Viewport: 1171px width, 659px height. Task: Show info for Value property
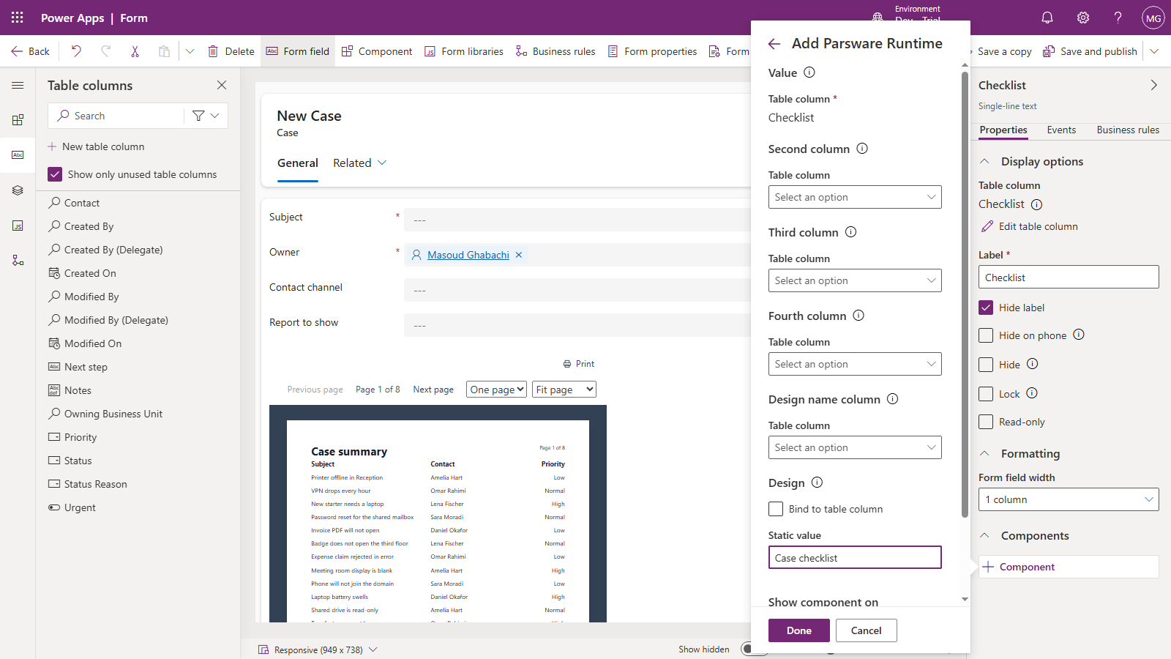coord(809,72)
